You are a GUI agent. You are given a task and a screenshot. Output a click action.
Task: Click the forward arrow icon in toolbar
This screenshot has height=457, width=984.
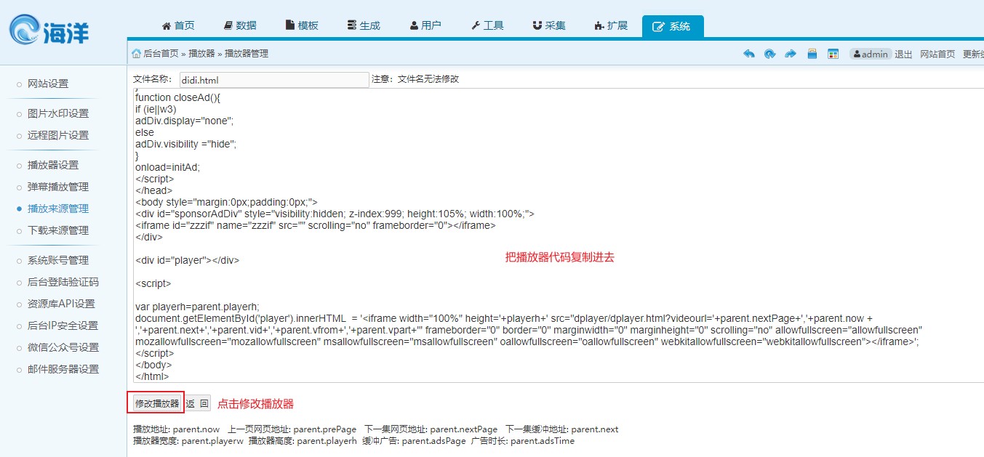pos(791,54)
